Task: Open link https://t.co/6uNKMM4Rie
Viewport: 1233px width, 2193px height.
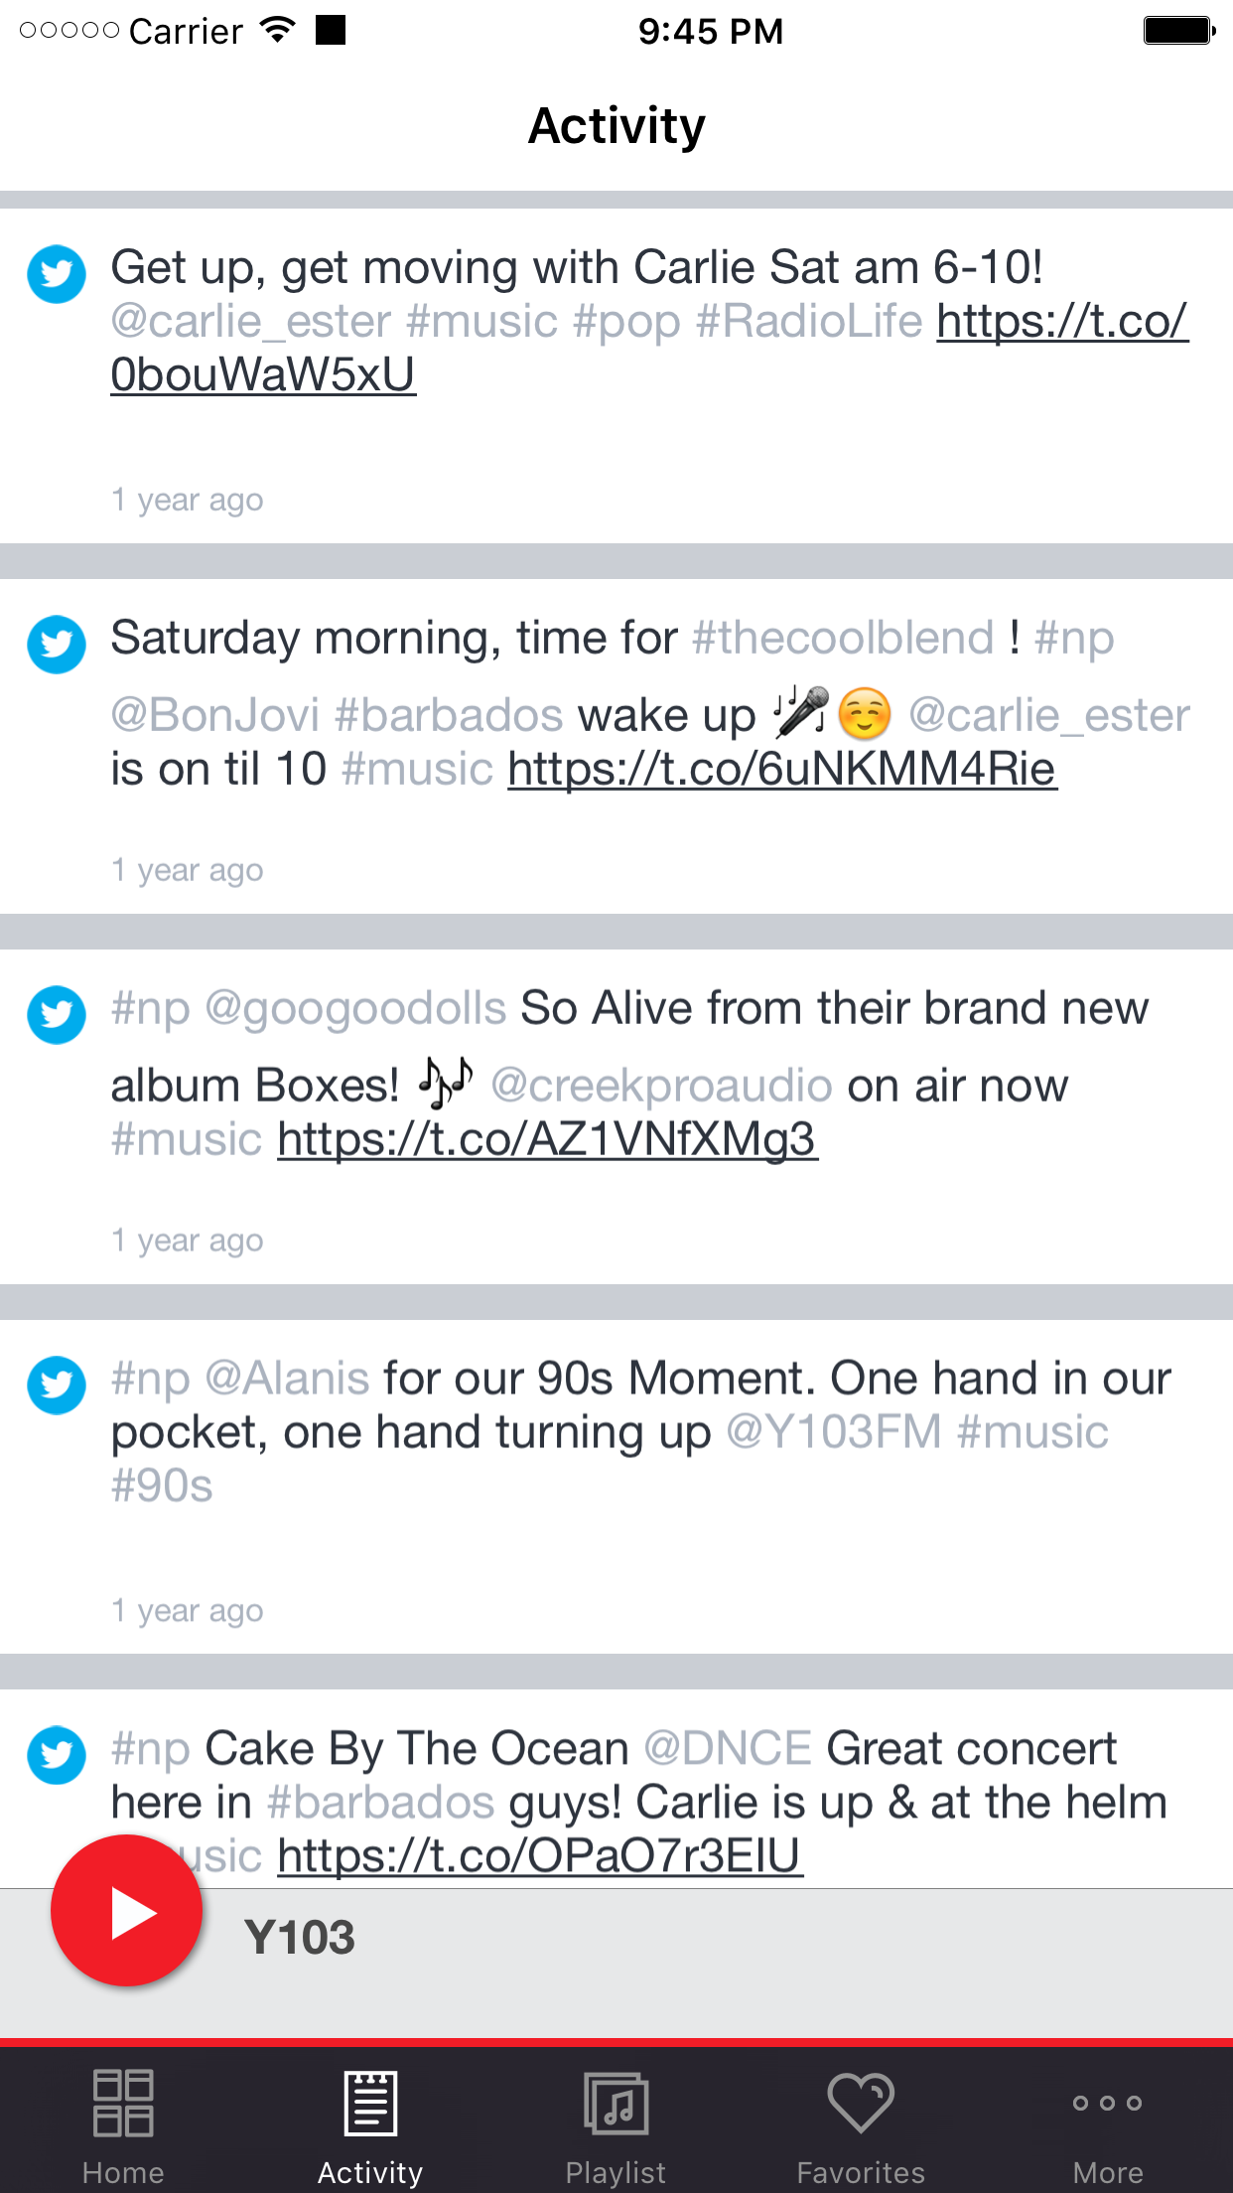Action: tap(782, 770)
